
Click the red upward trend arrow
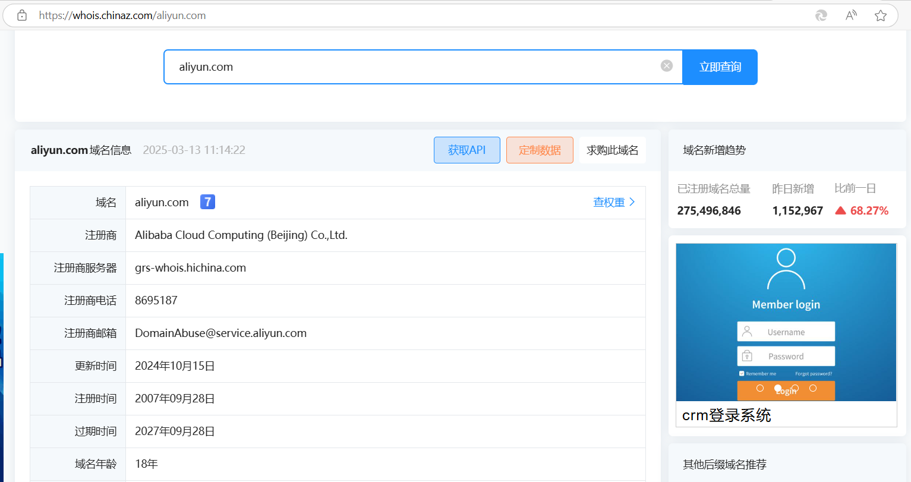click(x=840, y=210)
